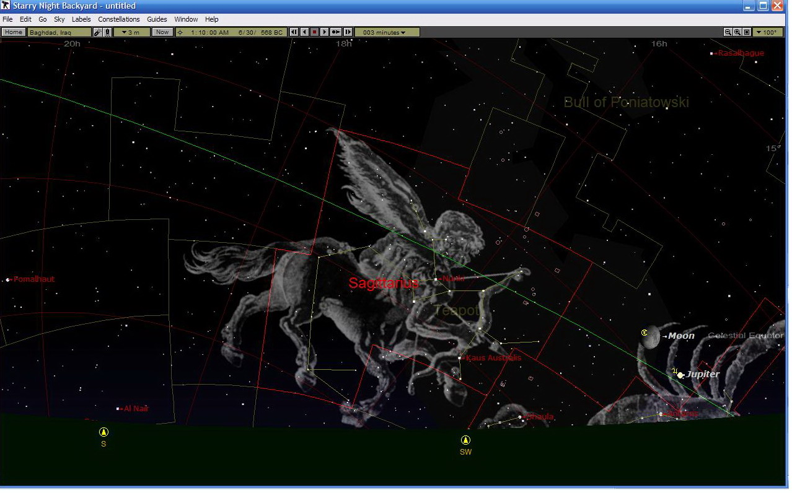Open the Constellations menu
This screenshot has height=493, width=792.
point(119,19)
